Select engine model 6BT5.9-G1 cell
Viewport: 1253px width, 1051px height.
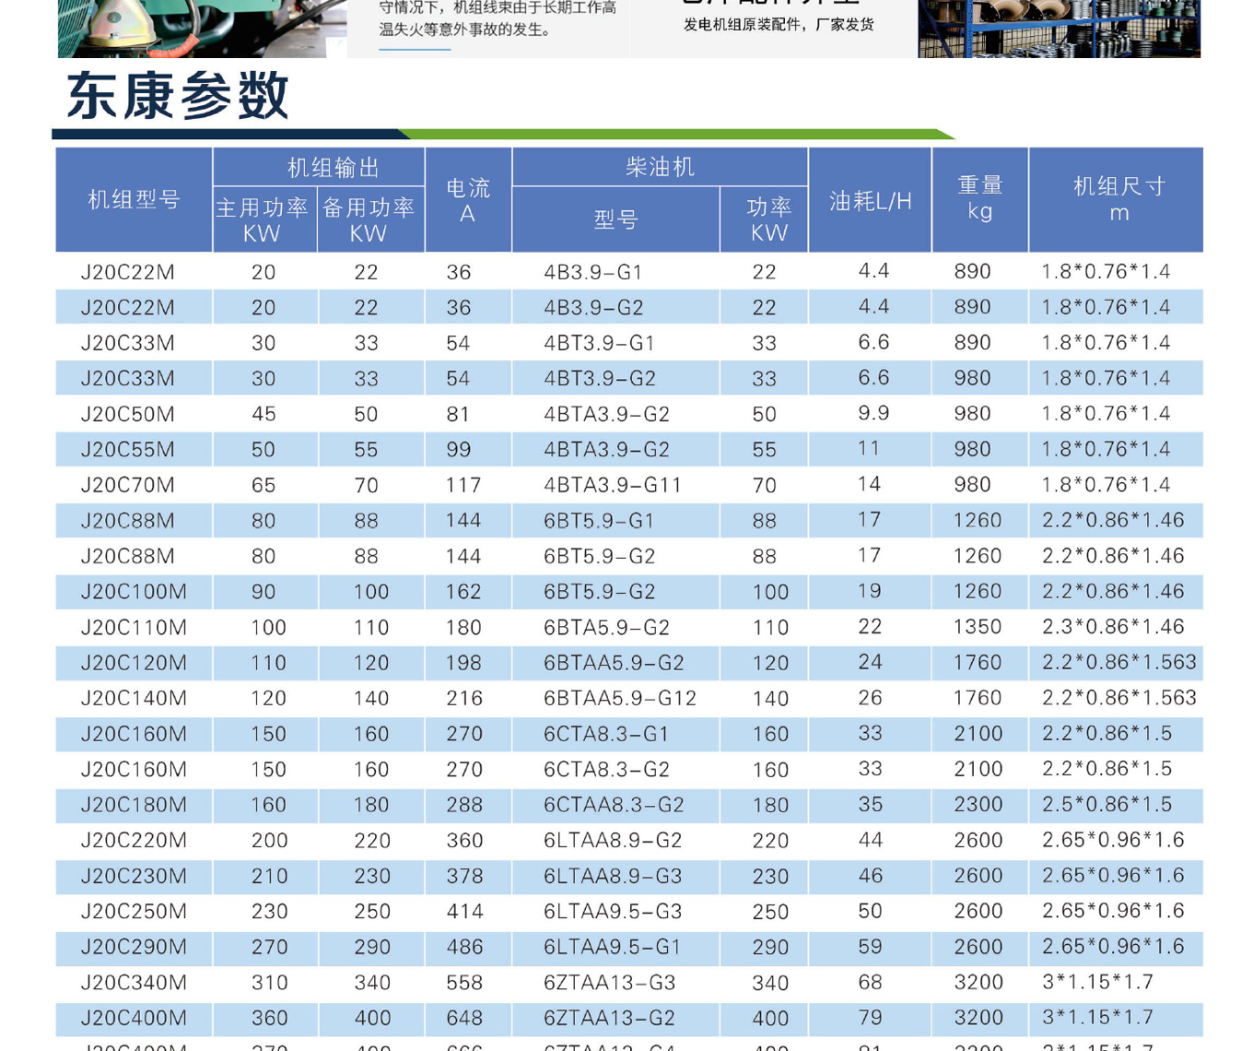599,521
